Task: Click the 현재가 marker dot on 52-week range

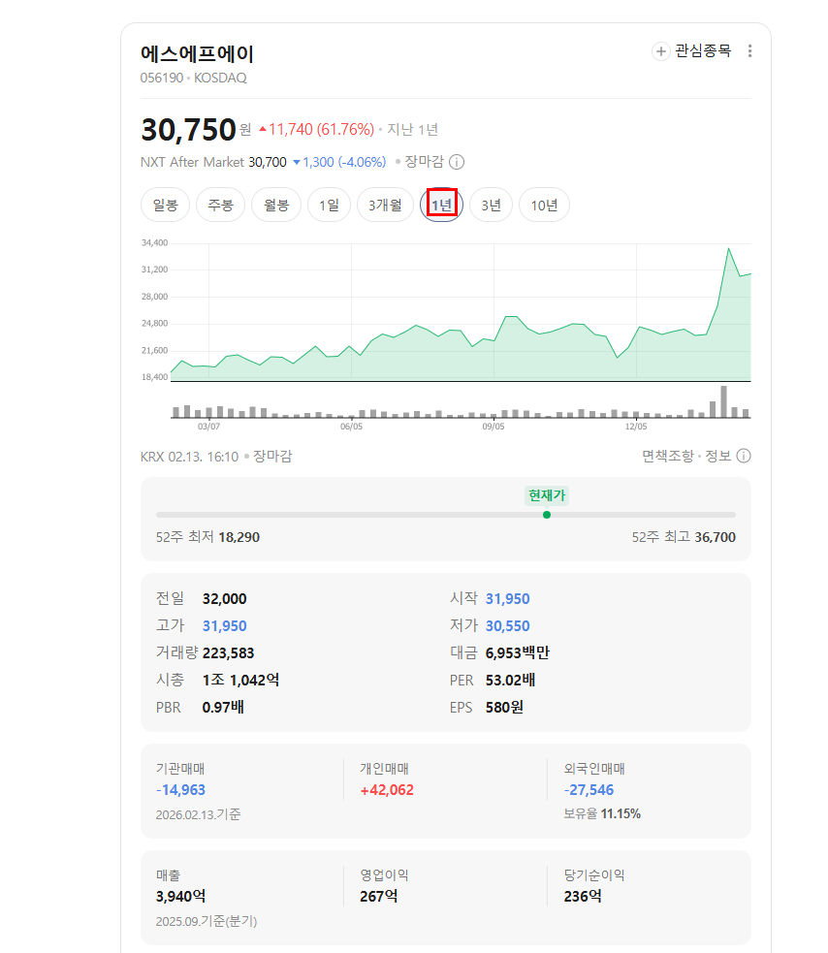Action: point(547,515)
